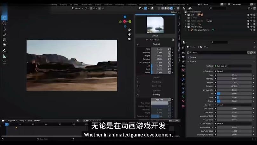Click the World icon in properties breadcrumb
Viewport: 257px width, 145px height.
point(201,47)
